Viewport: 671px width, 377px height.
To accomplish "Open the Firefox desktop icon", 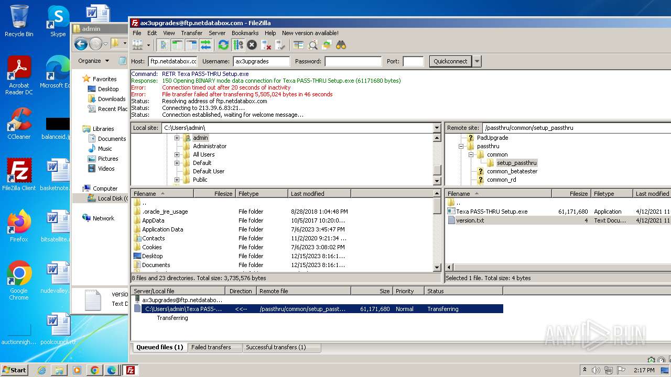I will tap(19, 226).
